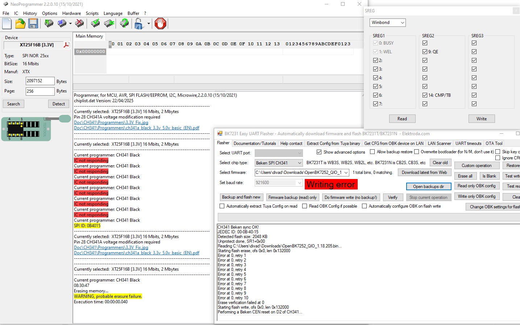Click the Size field showing 2097152
This screenshot has height=325, width=520.
(40, 81)
